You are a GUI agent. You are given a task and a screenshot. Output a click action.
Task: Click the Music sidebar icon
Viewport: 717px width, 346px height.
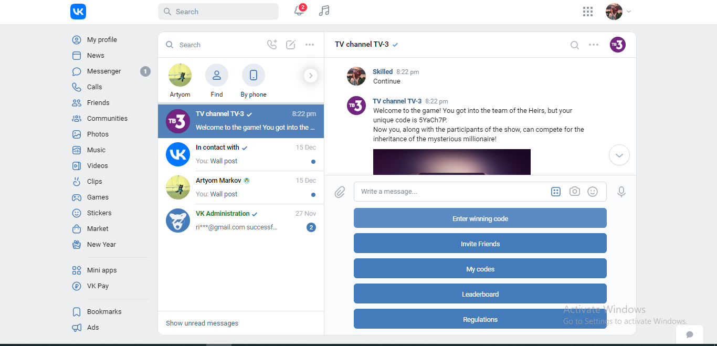coord(77,150)
